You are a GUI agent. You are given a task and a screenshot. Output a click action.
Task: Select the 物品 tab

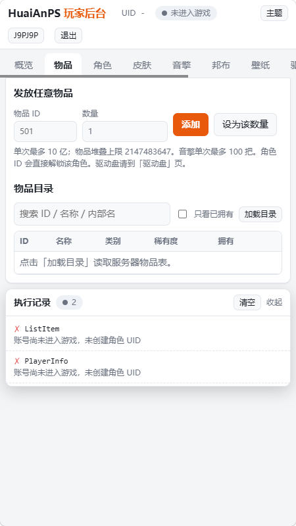(63, 65)
